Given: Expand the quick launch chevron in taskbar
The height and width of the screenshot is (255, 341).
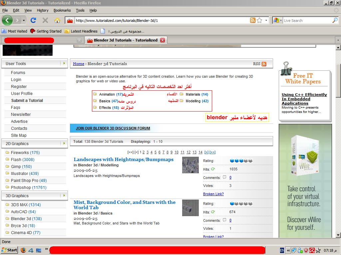Looking at the screenshot, I should pyautogui.click(x=46, y=249).
